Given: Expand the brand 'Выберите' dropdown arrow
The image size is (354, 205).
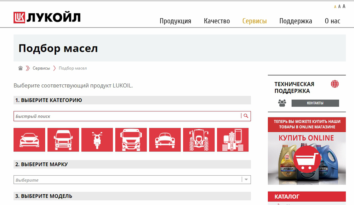Looking at the screenshot, I should pos(246,180).
